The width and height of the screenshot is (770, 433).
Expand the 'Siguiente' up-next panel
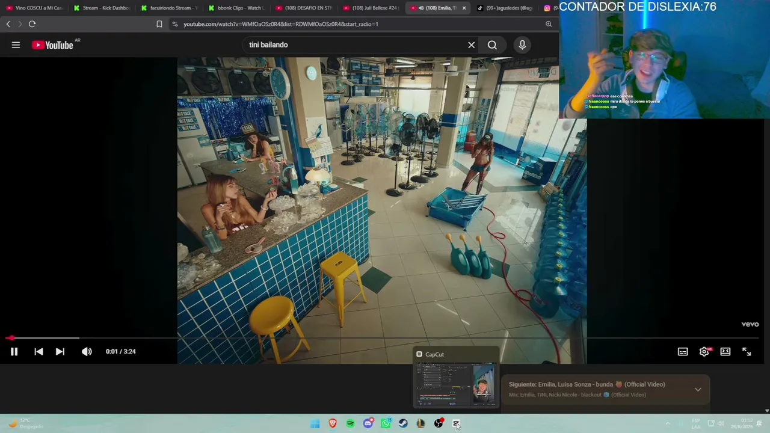coord(698,390)
